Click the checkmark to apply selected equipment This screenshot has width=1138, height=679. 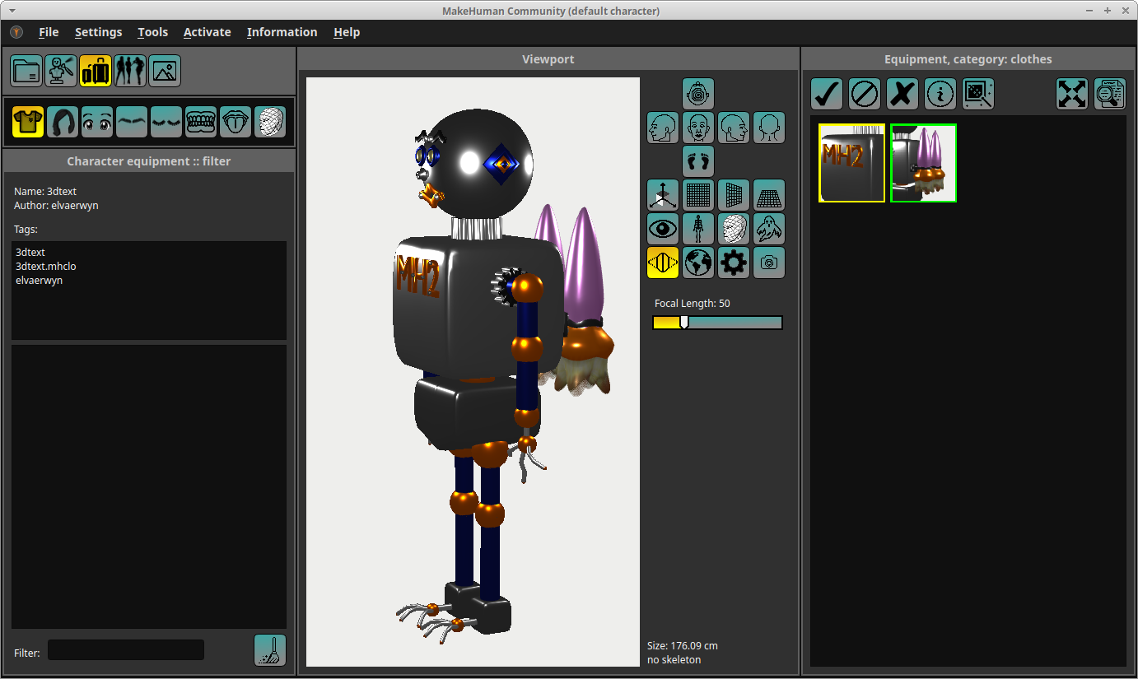[827, 95]
